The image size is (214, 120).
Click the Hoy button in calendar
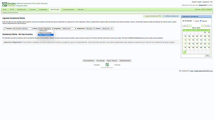click(208, 56)
